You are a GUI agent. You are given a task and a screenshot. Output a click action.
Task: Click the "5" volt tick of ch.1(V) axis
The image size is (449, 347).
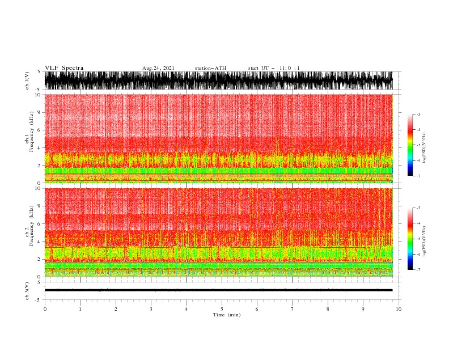coord(39,71)
